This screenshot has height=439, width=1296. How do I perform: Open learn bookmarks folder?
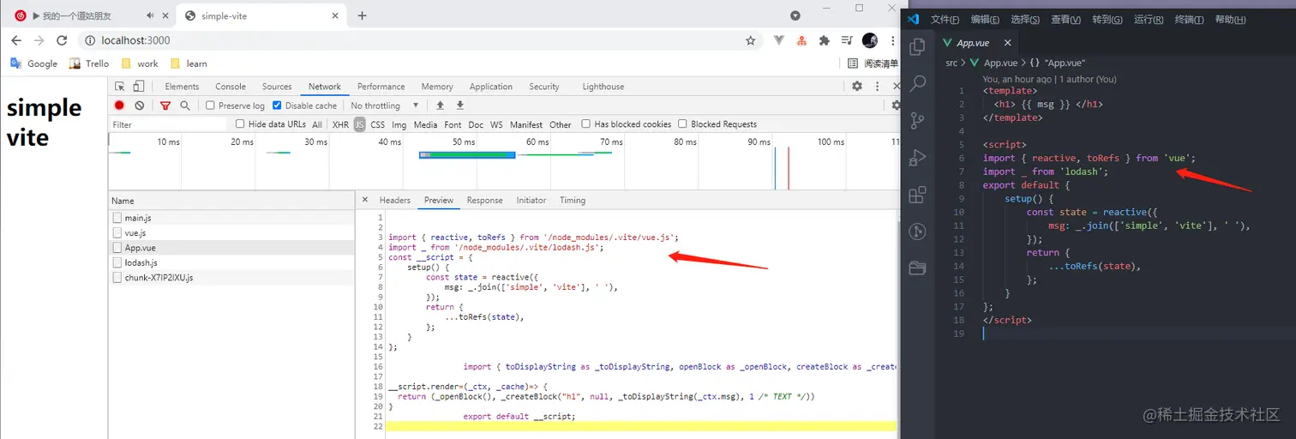[189, 63]
